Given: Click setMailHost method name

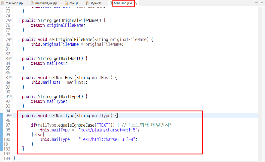Looking at the screenshot, I should [x=62, y=78].
